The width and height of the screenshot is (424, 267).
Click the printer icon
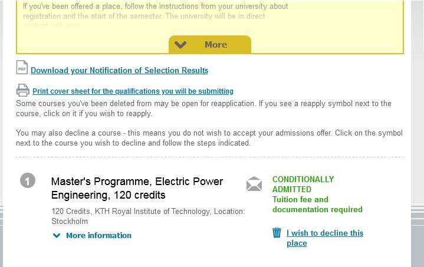click(23, 90)
